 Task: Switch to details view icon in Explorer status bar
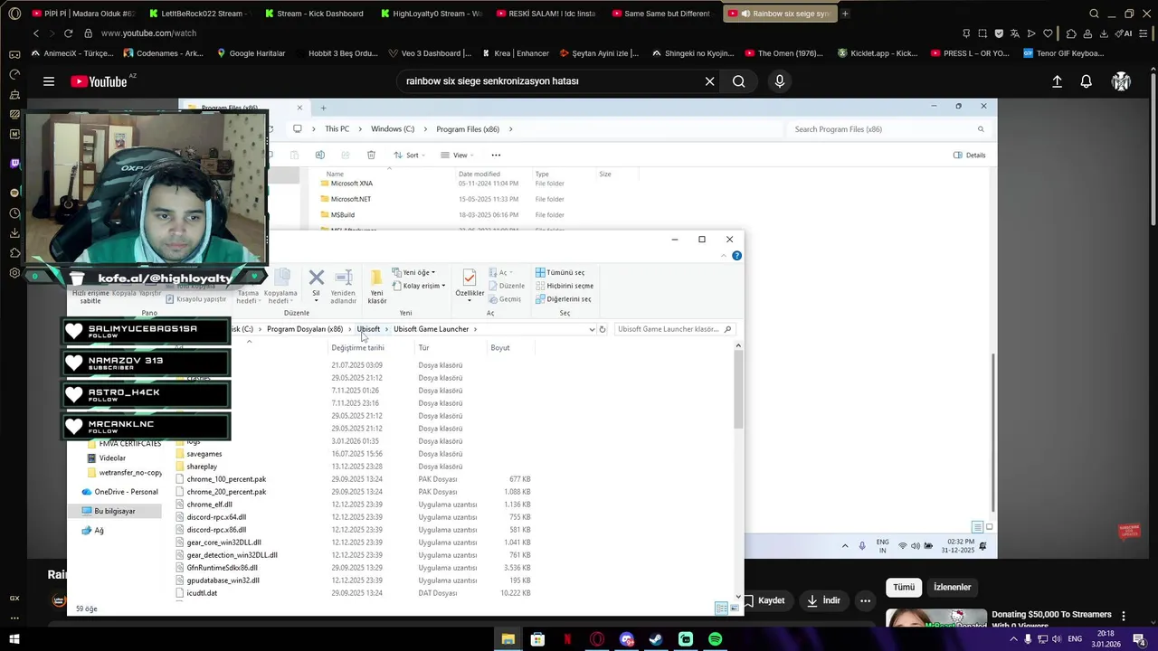pos(721,609)
